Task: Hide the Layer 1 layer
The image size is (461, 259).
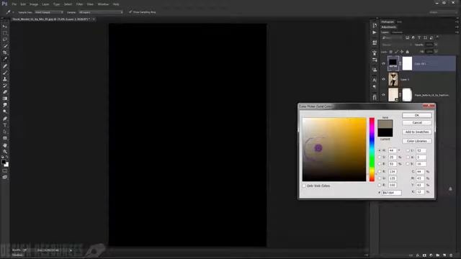Action: coord(383,79)
